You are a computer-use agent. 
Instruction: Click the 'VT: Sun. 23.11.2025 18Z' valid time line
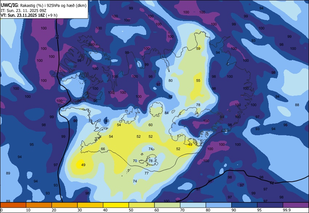coord(29,15)
